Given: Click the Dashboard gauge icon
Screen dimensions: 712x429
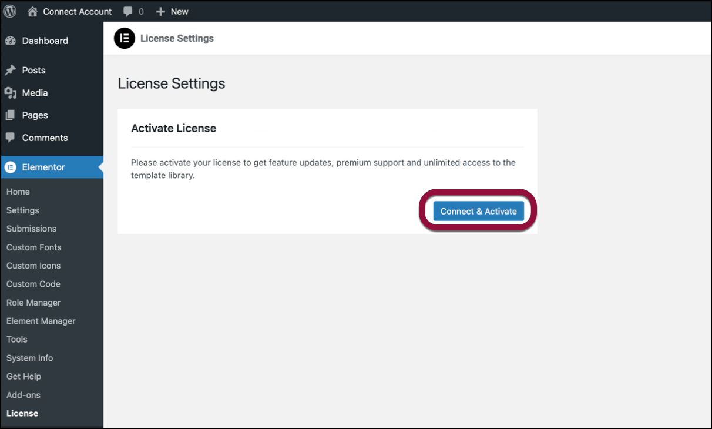Looking at the screenshot, I should tap(10, 41).
